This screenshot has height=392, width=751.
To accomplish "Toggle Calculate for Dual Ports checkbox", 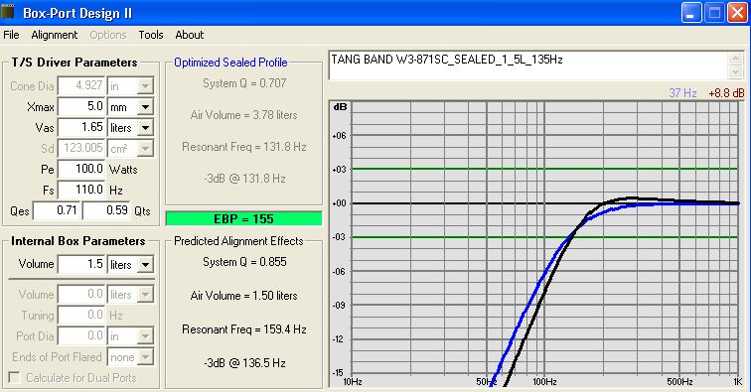I will tap(14, 378).
